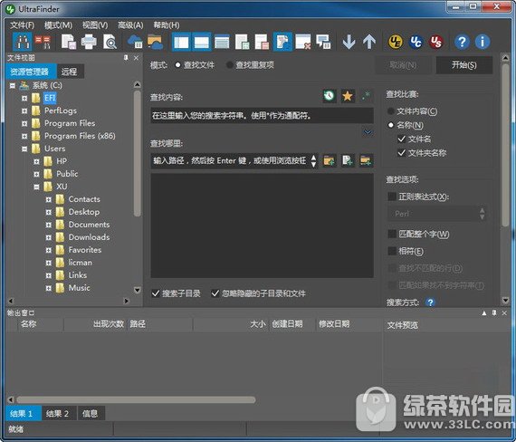This screenshot has width=516, height=442.
Task: Uncheck the 文件夹名称 checkbox
Action: pos(401,153)
